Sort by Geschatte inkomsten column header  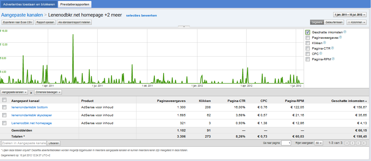coord(350,101)
